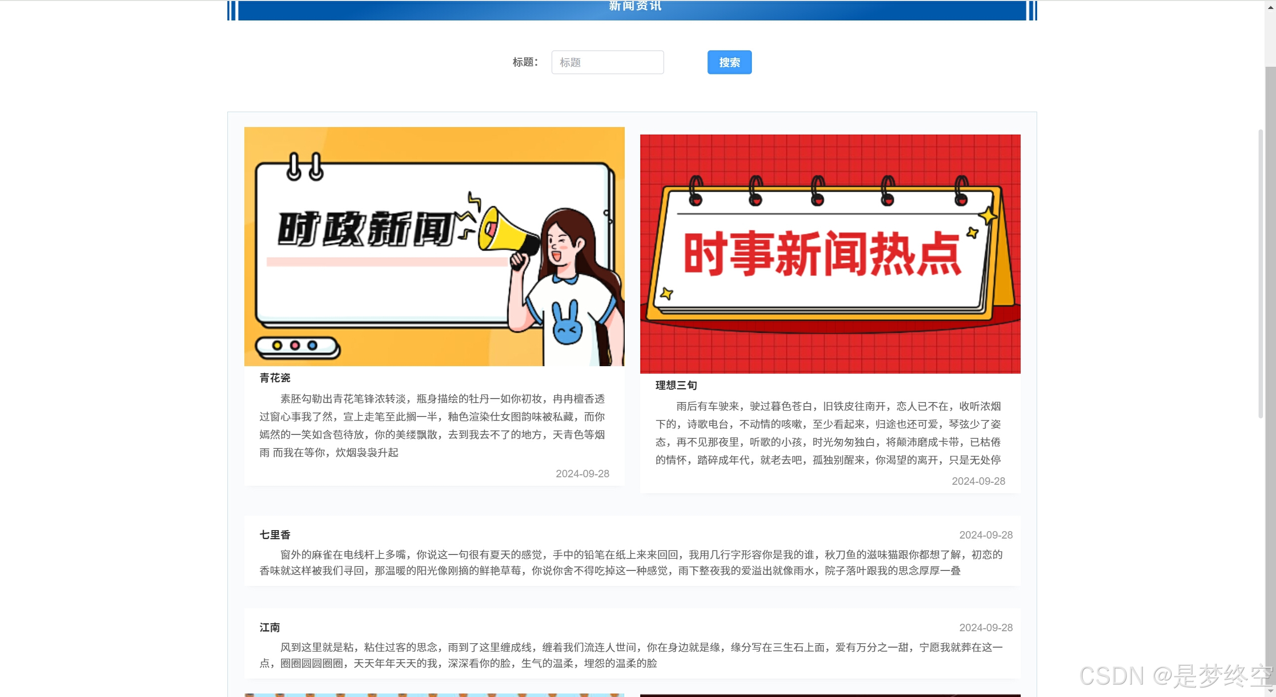Open the 时事新闻热点 image thumbnail
1276x697 pixels.
830,254
